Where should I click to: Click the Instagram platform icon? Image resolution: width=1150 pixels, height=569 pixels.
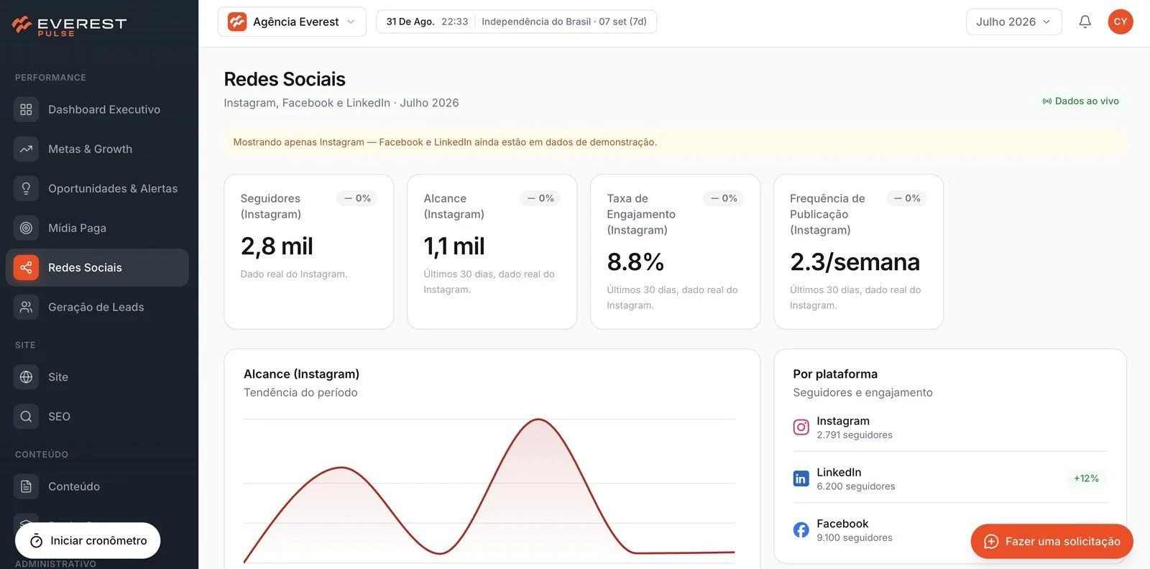[x=801, y=427]
